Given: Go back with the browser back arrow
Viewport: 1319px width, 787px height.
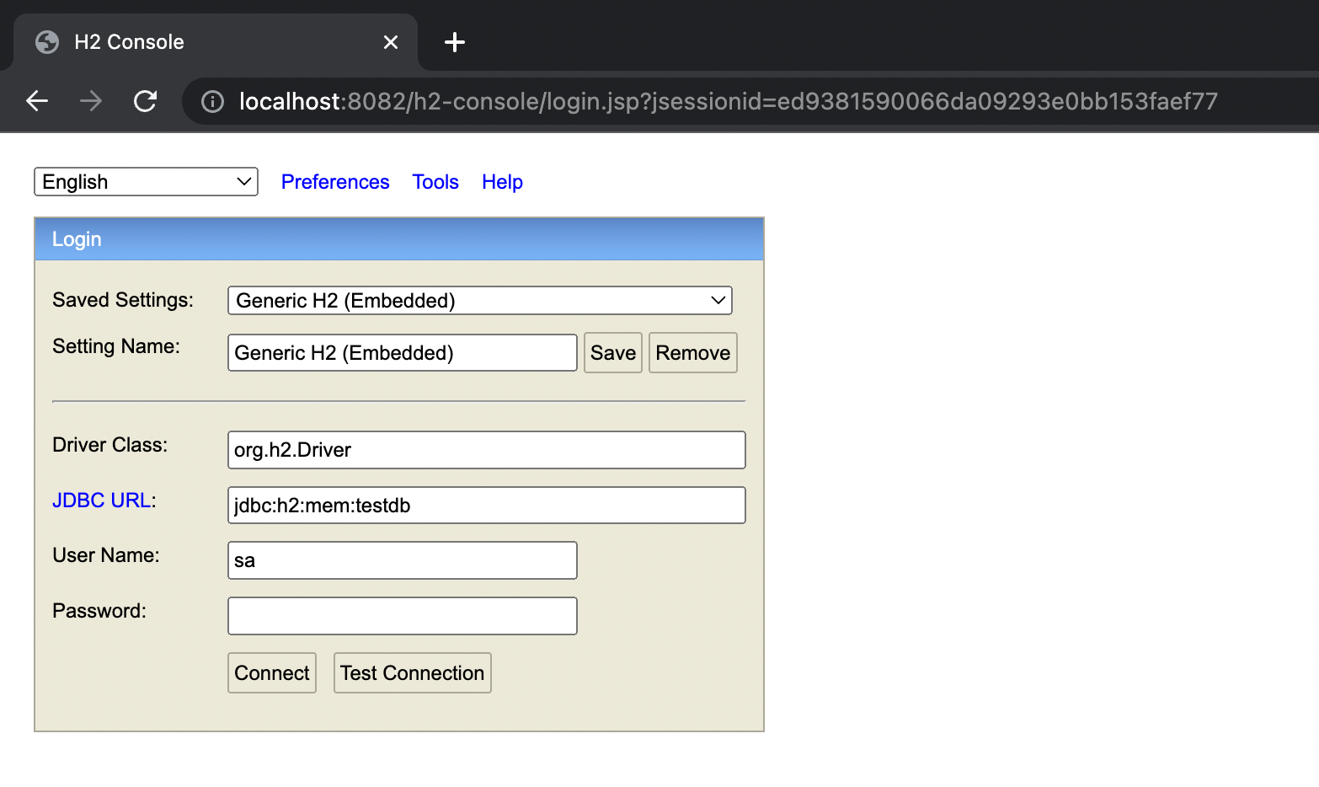Looking at the screenshot, I should click(37, 101).
